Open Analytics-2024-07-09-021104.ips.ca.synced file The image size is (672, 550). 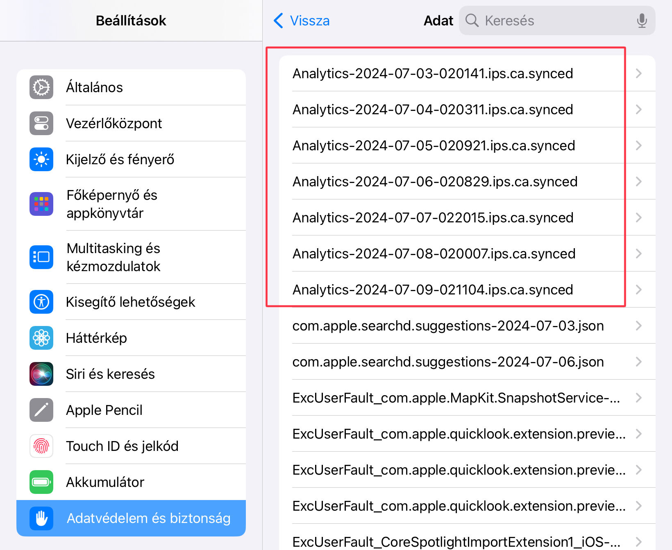pyautogui.click(x=432, y=290)
